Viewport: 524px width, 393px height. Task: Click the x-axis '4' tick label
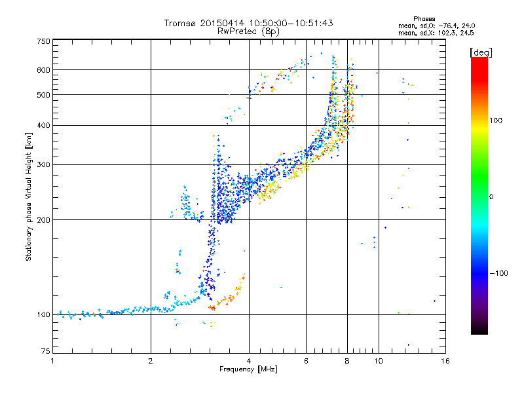249,361
